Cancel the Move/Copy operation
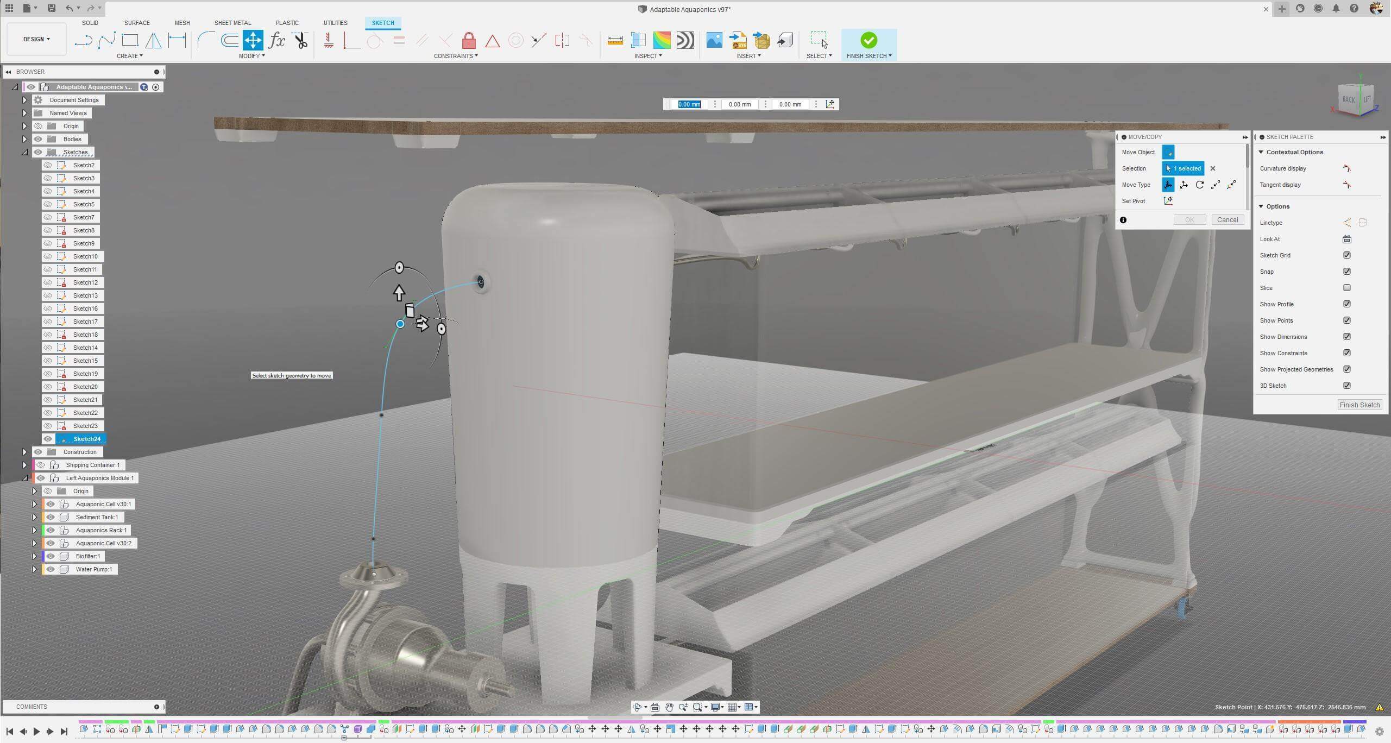This screenshot has height=743, width=1391. pyautogui.click(x=1227, y=219)
